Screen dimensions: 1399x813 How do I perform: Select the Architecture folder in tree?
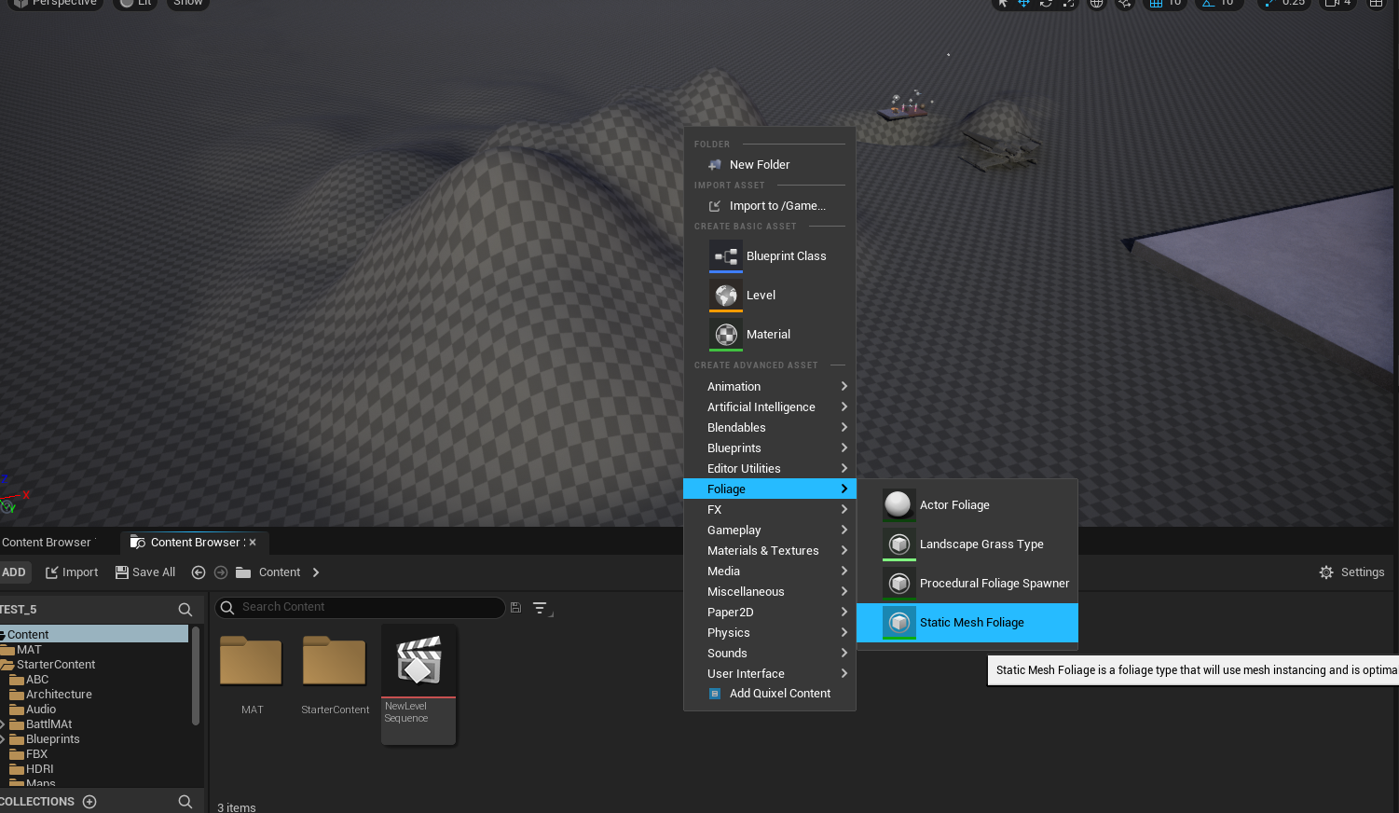point(59,694)
